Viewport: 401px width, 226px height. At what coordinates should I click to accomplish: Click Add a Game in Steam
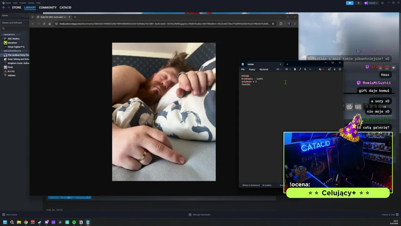tap(10, 215)
